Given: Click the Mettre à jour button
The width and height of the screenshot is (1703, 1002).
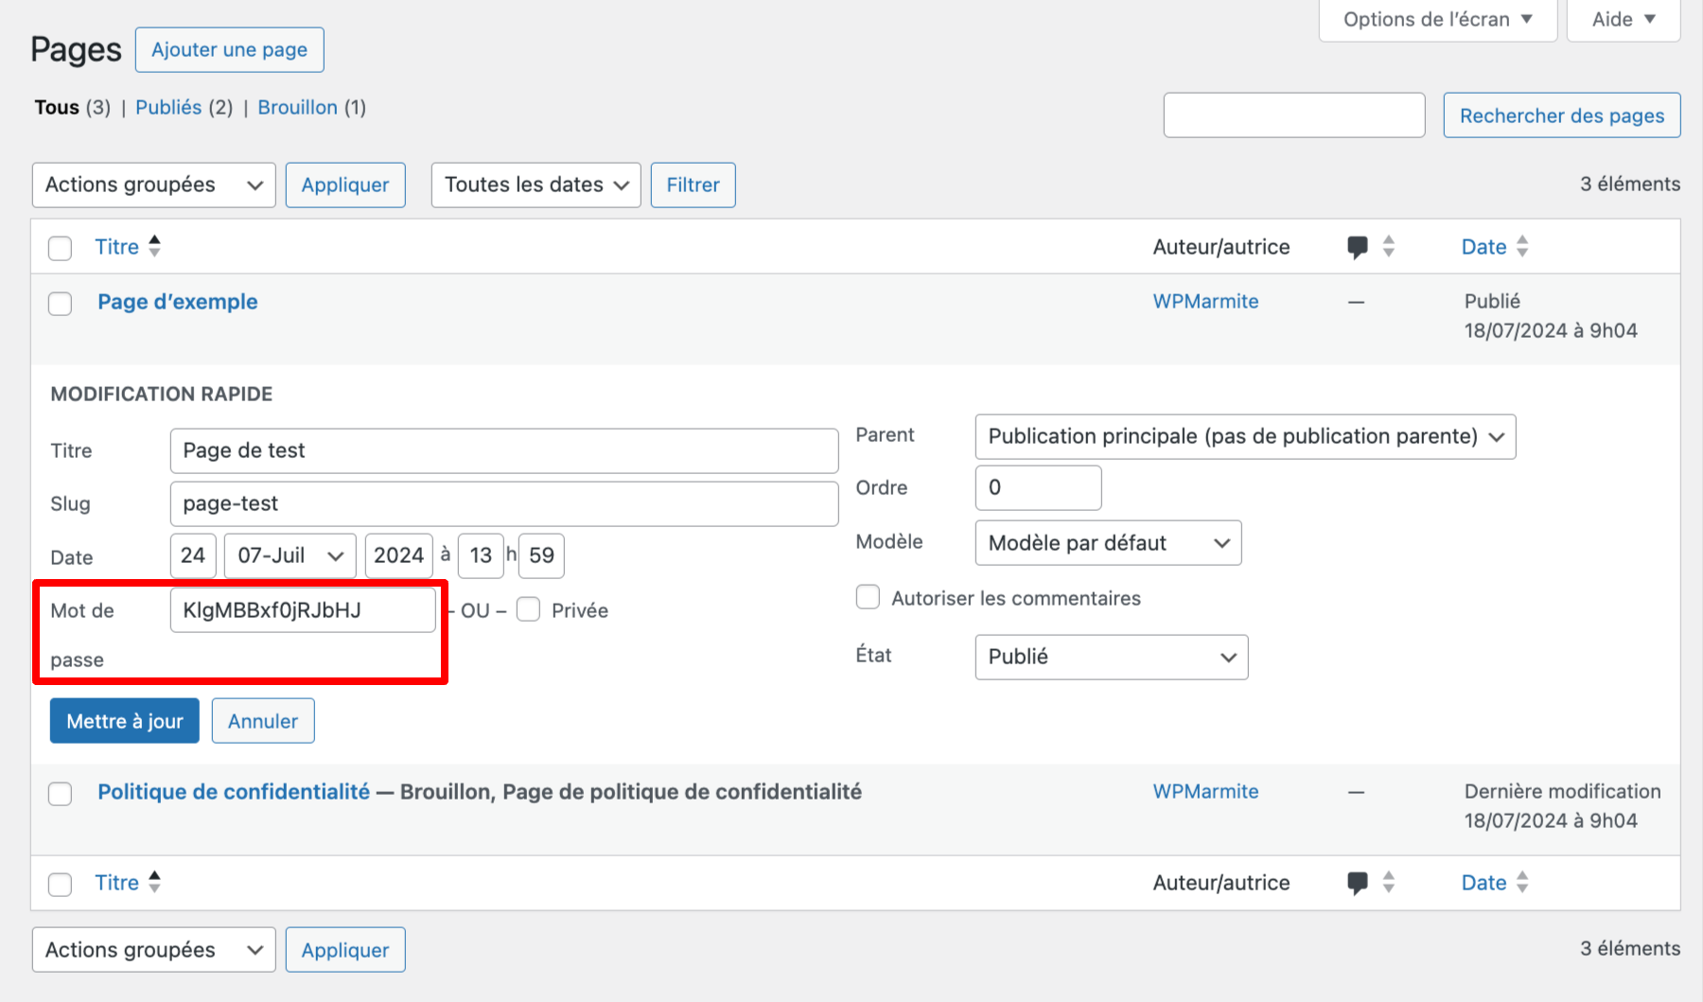Looking at the screenshot, I should 124,720.
